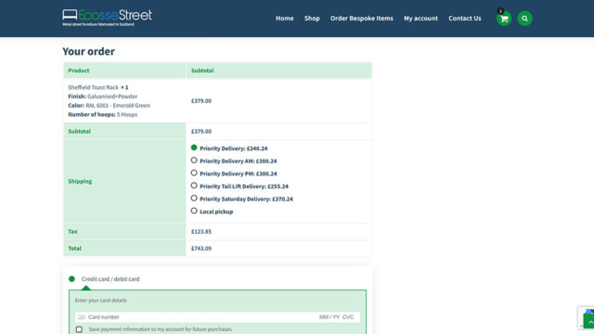Select Priority Delivery £240.24 option

tap(194, 148)
